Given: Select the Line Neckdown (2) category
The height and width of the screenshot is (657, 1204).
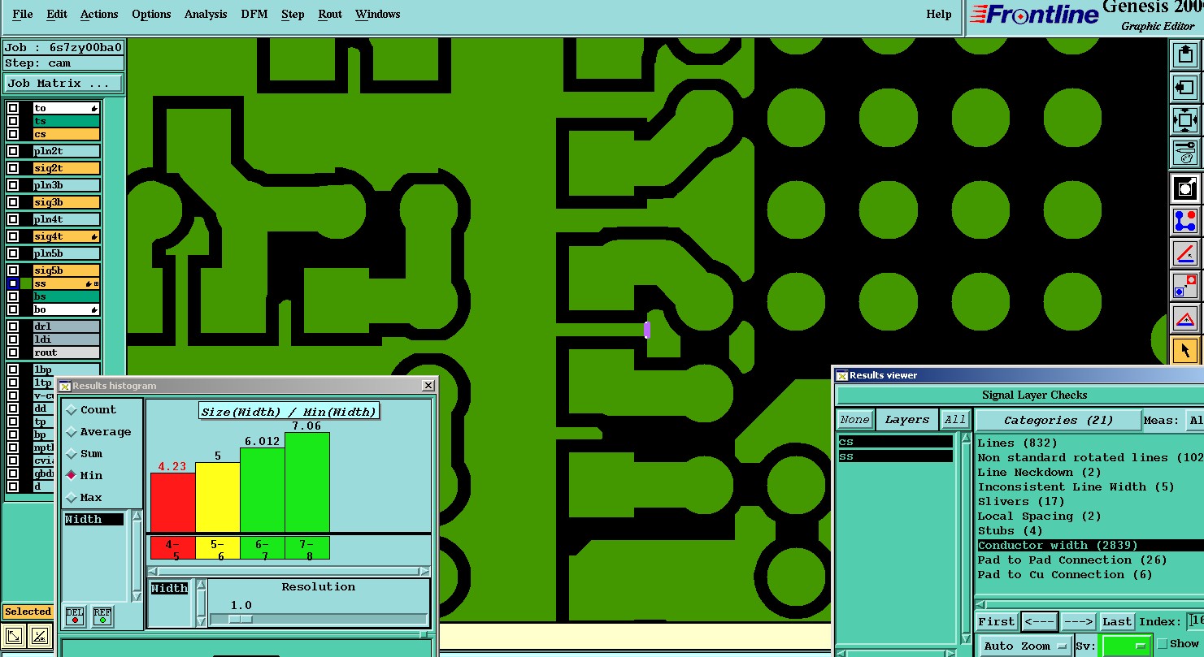Looking at the screenshot, I should click(1039, 472).
